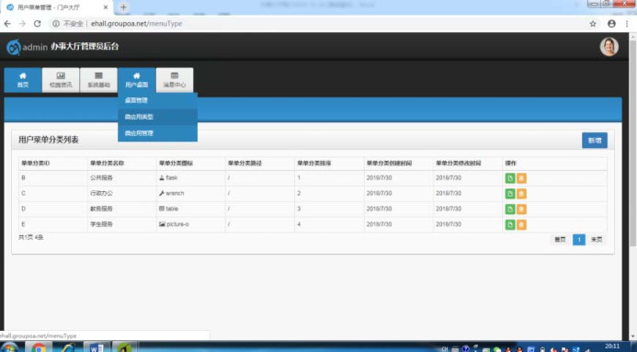
Task: Open the Windows Start button
Action: (x=9, y=348)
